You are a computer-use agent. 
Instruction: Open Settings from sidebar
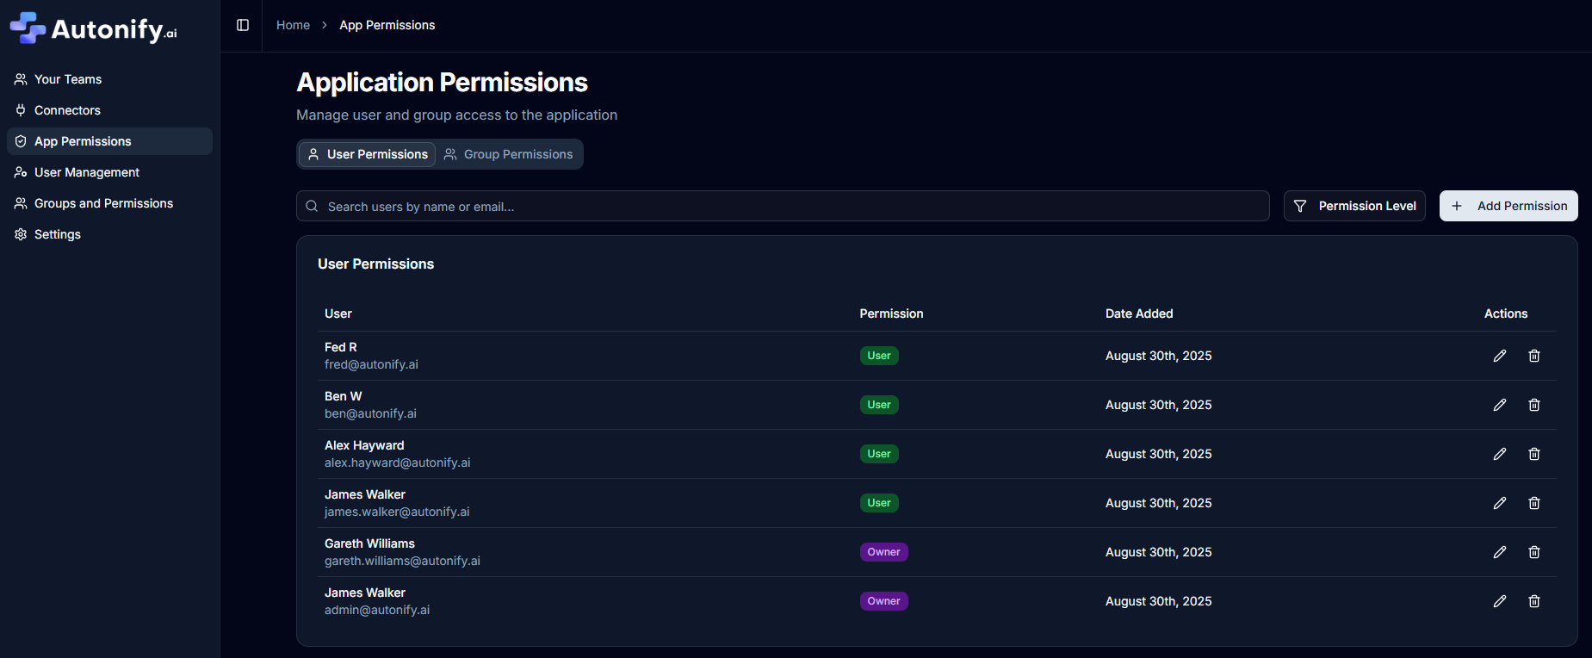point(109,234)
